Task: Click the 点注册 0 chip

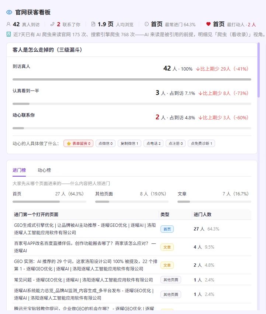Action: tap(176, 143)
